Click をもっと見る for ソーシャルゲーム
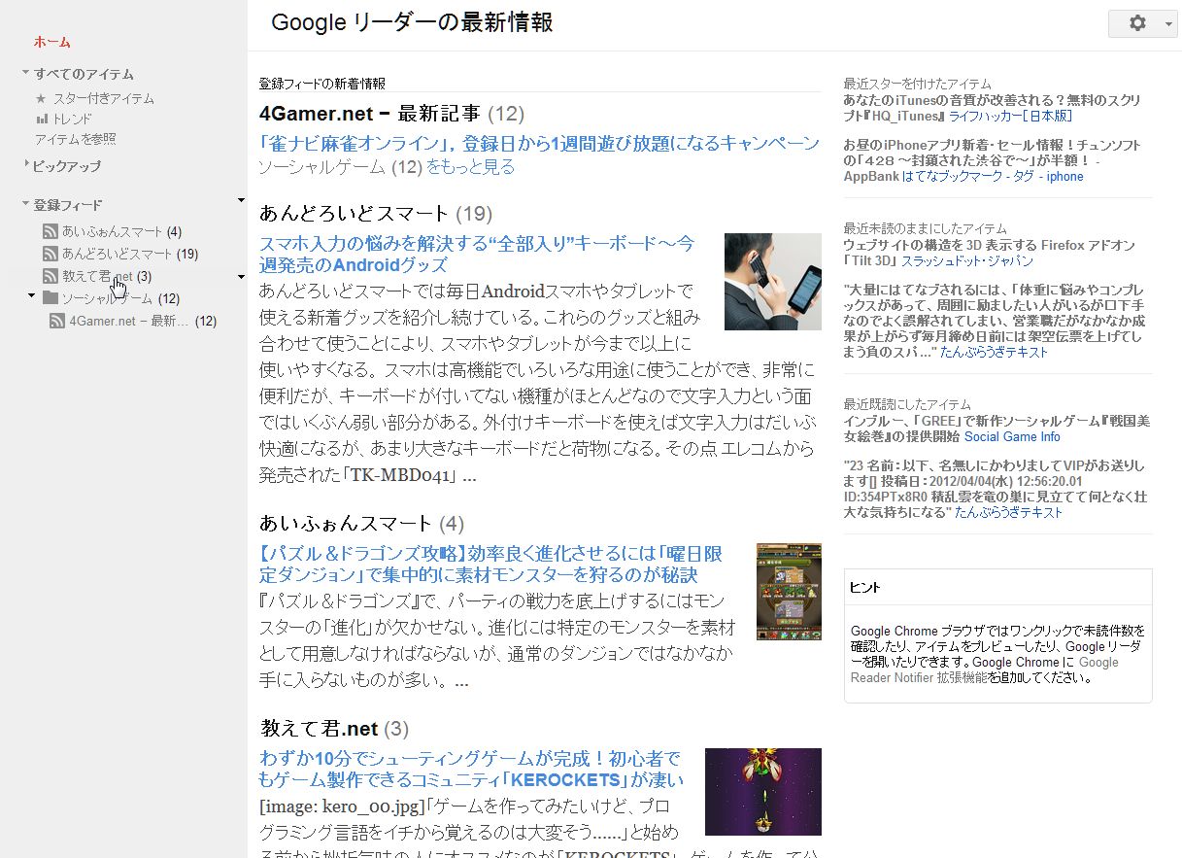The image size is (1182, 858). tap(470, 167)
